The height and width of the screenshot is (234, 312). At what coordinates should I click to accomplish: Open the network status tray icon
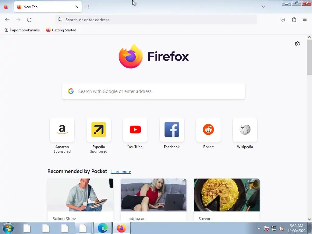point(274,228)
